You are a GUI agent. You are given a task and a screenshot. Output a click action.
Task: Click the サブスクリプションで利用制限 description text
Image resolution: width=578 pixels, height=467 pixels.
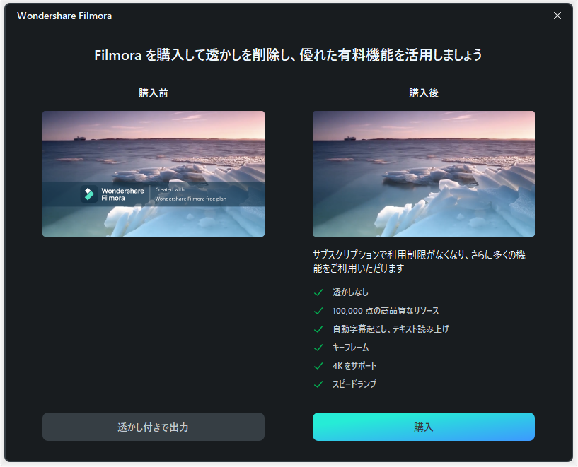[x=419, y=261]
